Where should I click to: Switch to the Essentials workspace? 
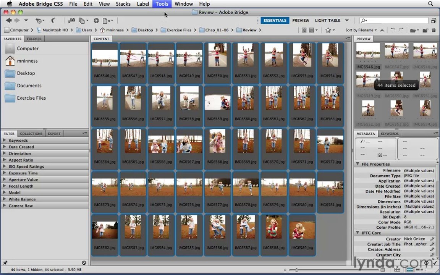point(275,21)
